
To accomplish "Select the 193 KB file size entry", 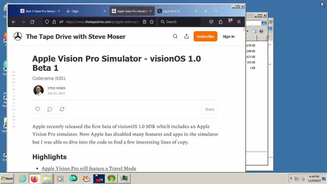I will 251,62.
